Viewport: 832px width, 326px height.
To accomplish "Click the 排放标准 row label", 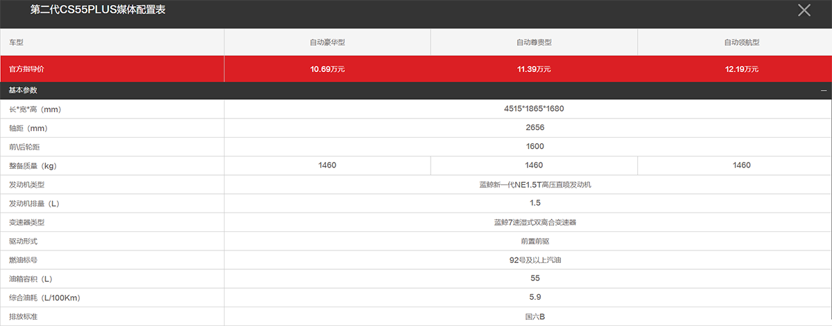I will 23,316.
